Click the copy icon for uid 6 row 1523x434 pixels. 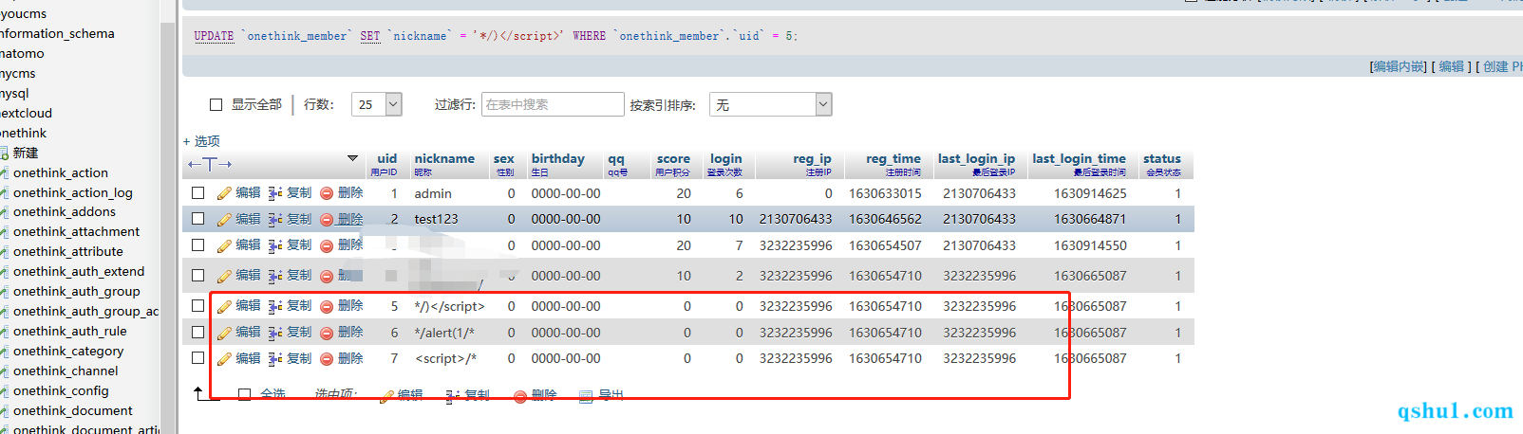[x=275, y=334]
